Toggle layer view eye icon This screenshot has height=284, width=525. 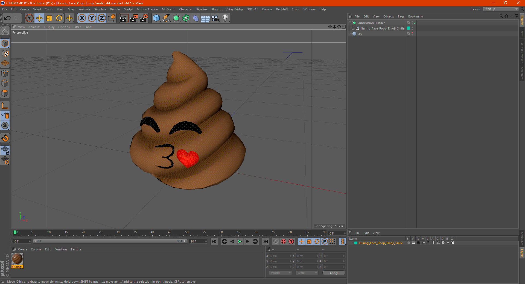pyautogui.click(x=413, y=243)
